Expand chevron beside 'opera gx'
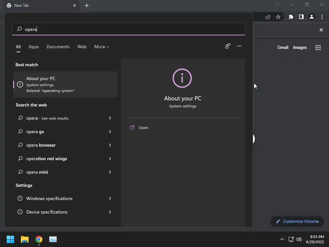The height and width of the screenshot is (247, 329). [x=110, y=132]
